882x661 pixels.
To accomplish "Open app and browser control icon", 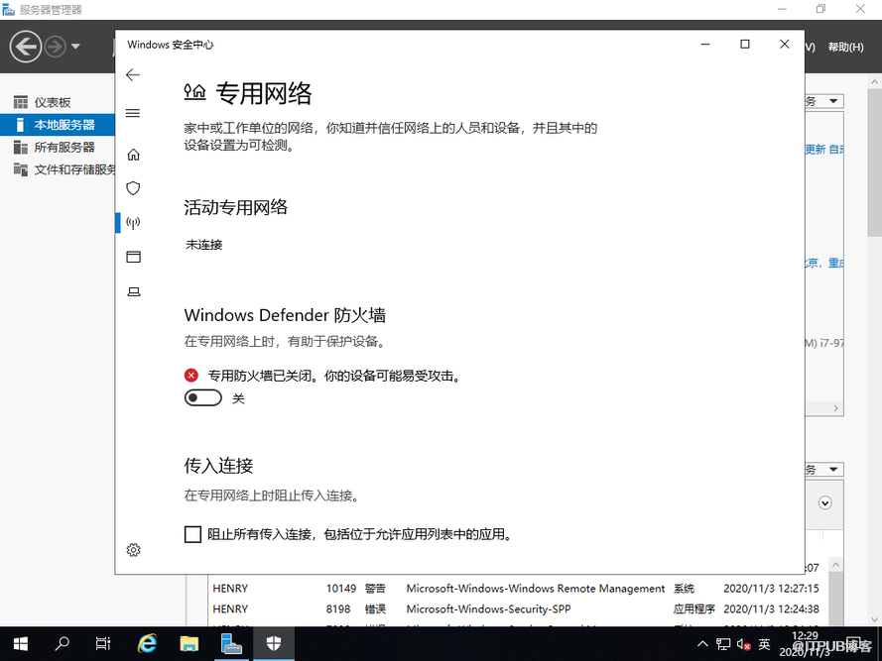I will click(x=133, y=257).
